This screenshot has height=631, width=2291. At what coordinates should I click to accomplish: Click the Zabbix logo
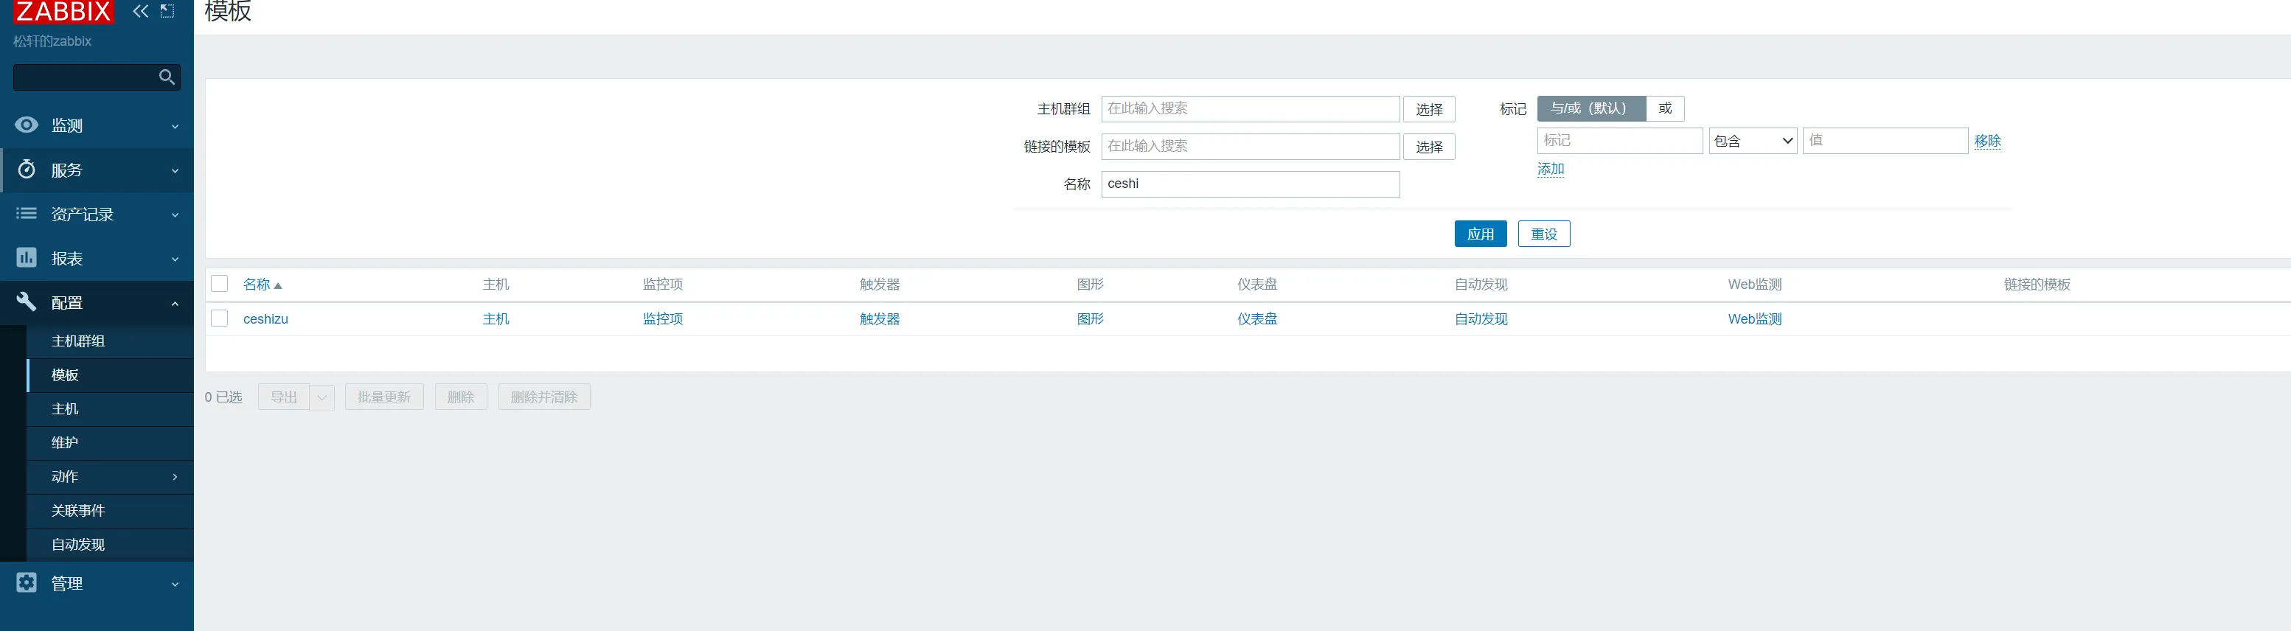tap(63, 12)
